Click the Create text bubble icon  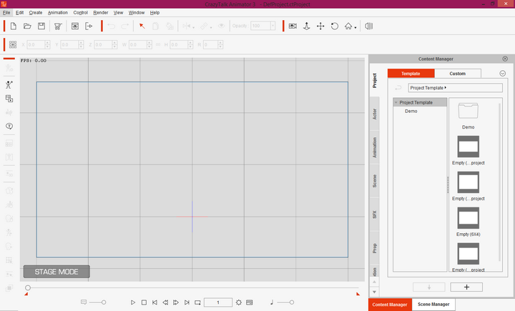(9, 126)
